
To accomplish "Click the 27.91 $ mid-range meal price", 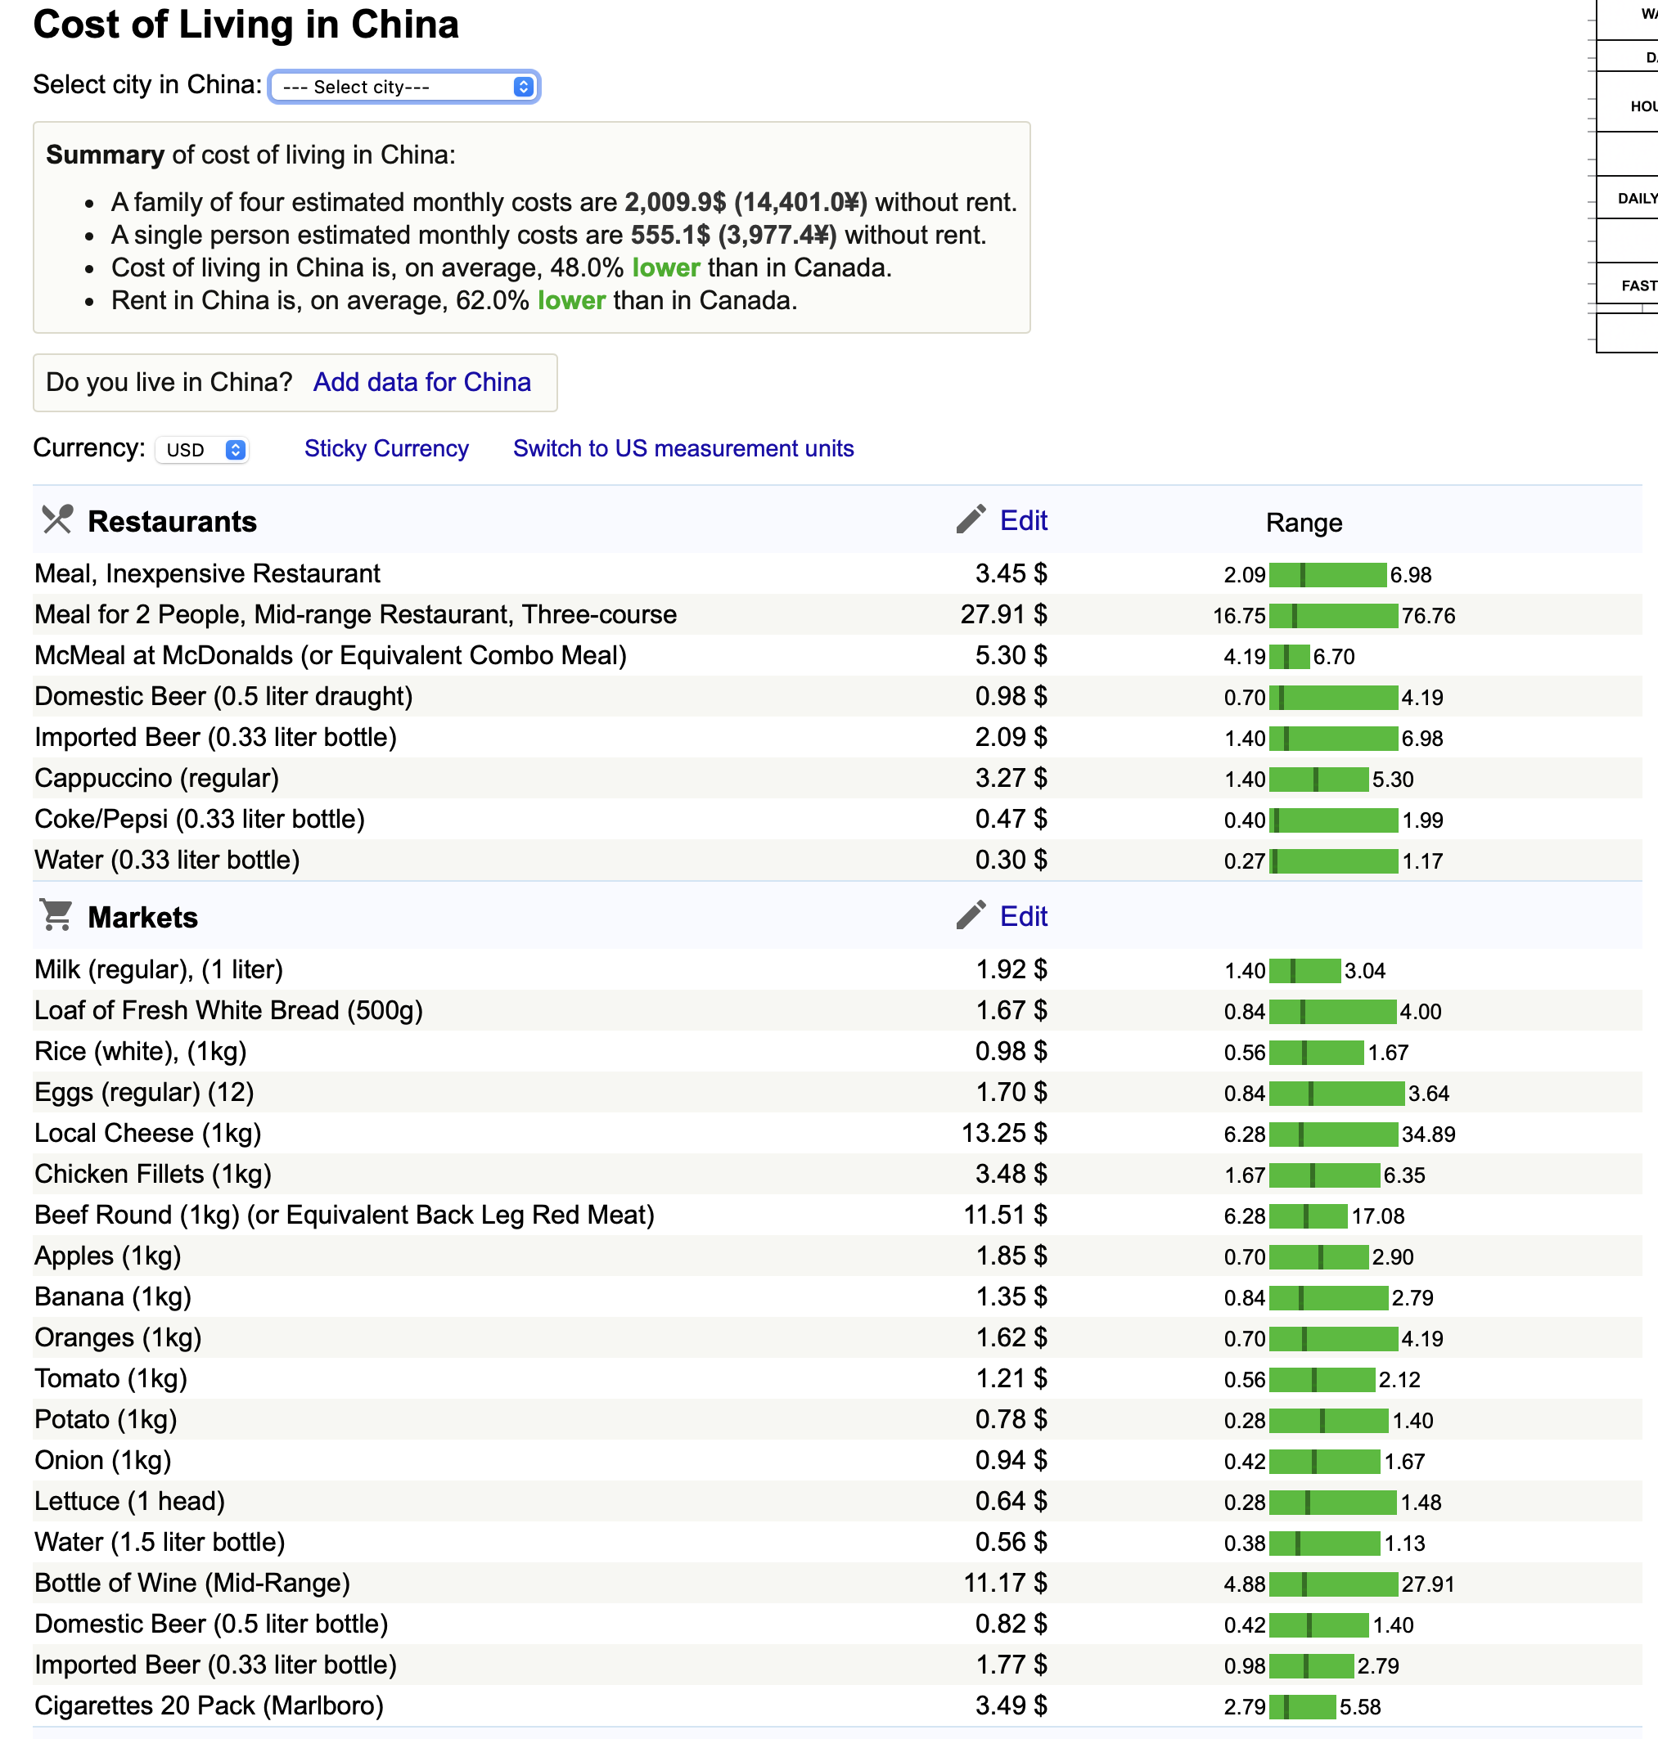I will [x=1004, y=613].
